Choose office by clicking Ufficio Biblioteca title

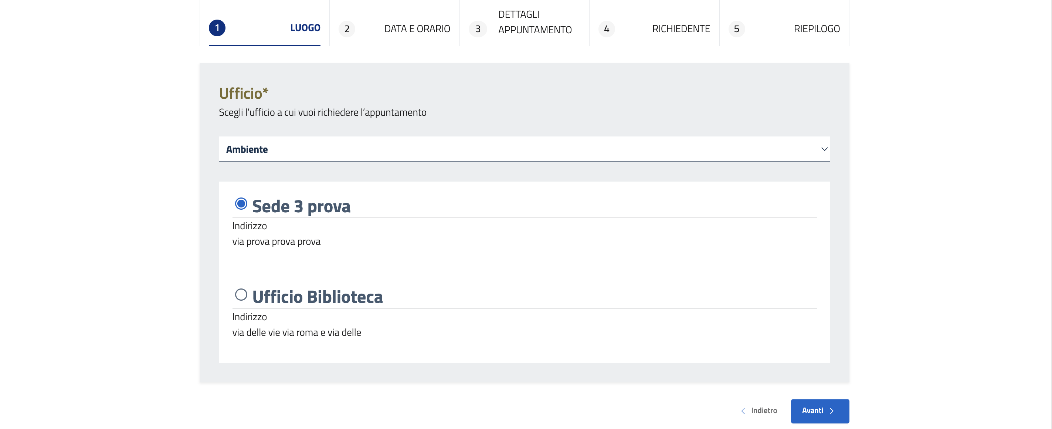point(317,297)
